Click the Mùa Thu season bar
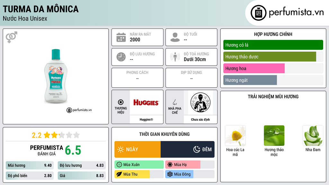 [x=139, y=174]
